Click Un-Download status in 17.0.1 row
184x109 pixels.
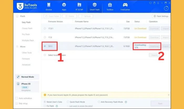(140, 28)
